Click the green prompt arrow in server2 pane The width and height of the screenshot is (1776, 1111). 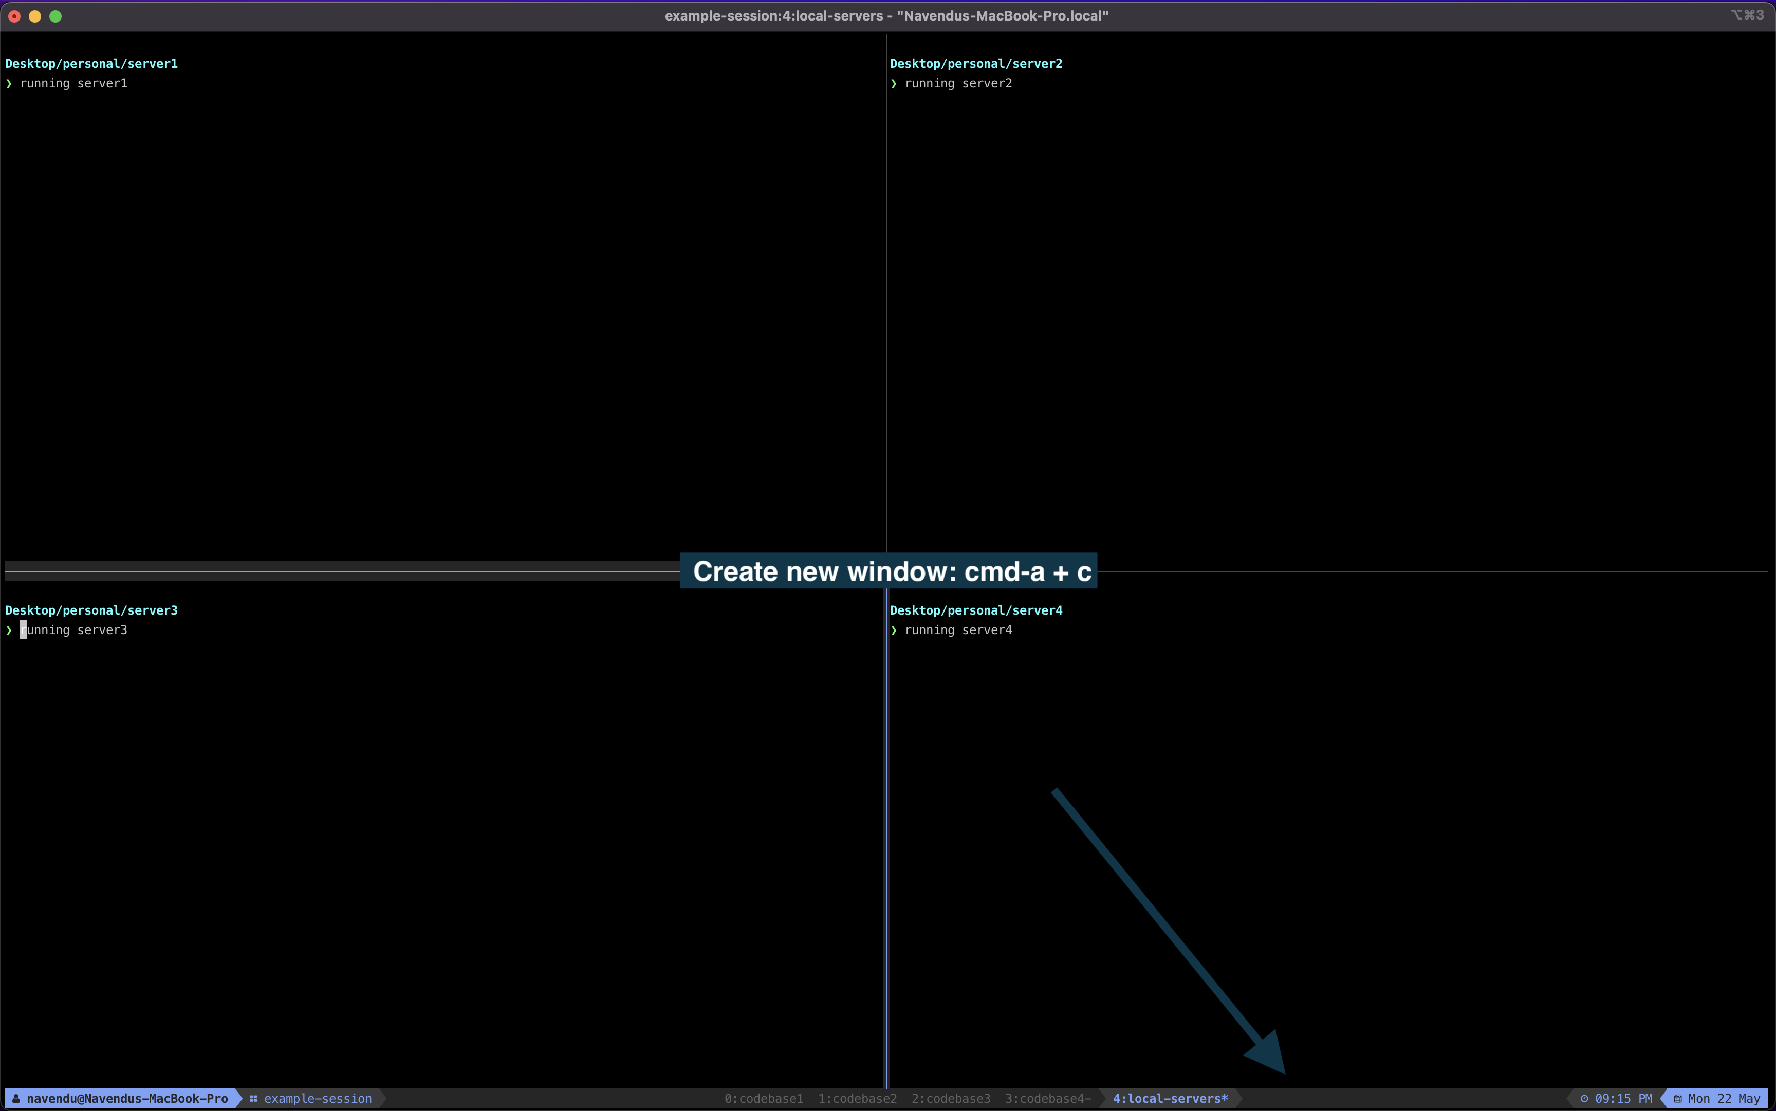[x=894, y=84]
